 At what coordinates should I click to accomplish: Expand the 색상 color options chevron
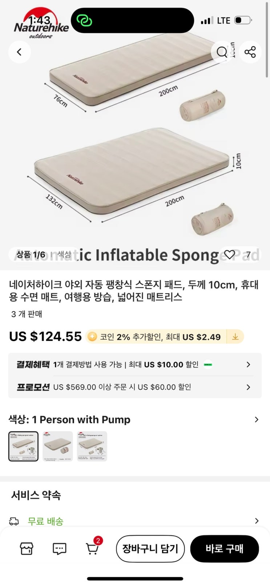[x=257, y=420]
